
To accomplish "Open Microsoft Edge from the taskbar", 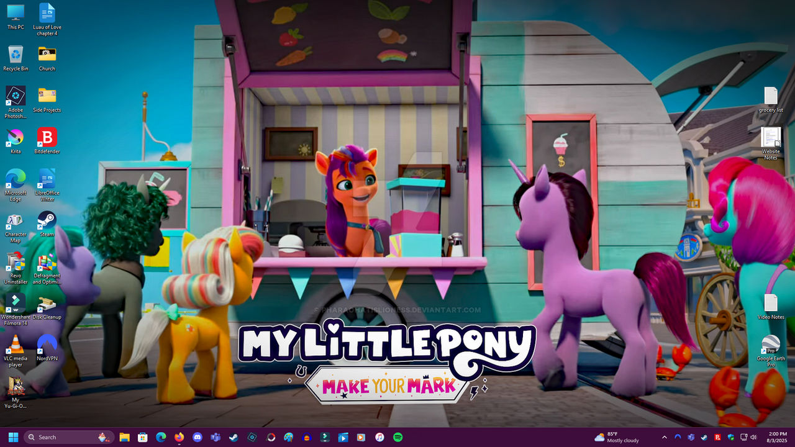I will [x=161, y=437].
